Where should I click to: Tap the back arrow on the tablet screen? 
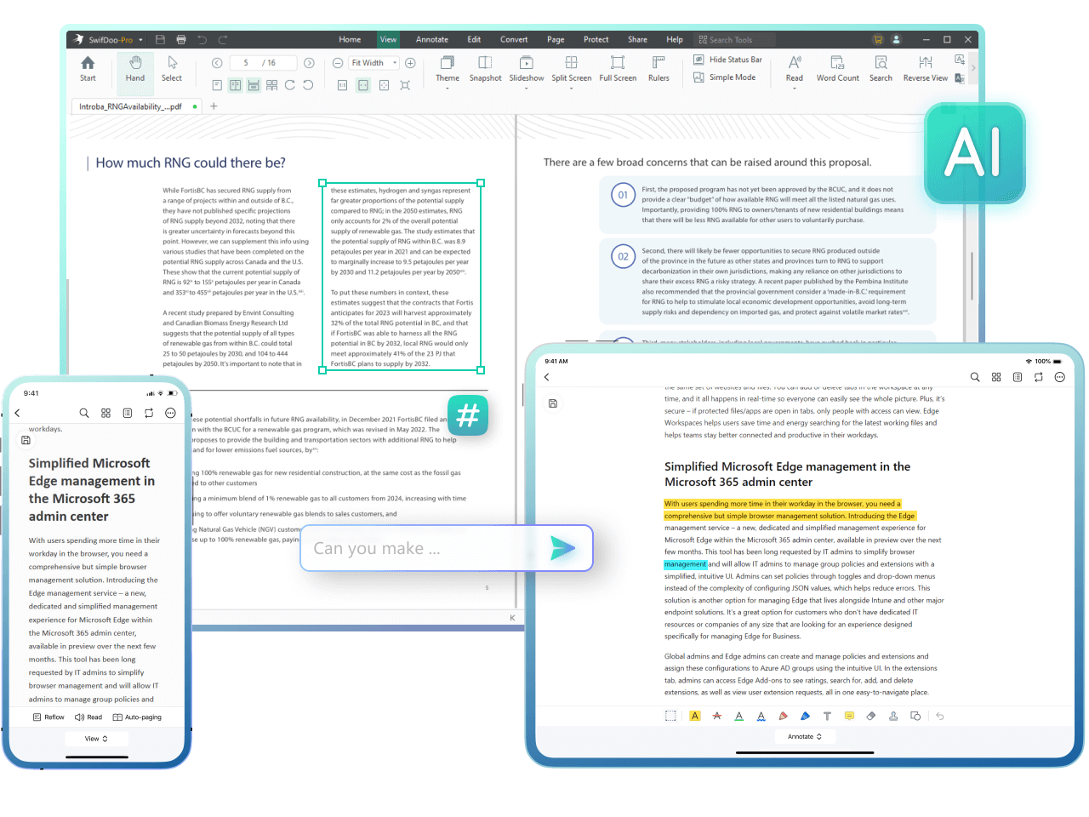547,377
